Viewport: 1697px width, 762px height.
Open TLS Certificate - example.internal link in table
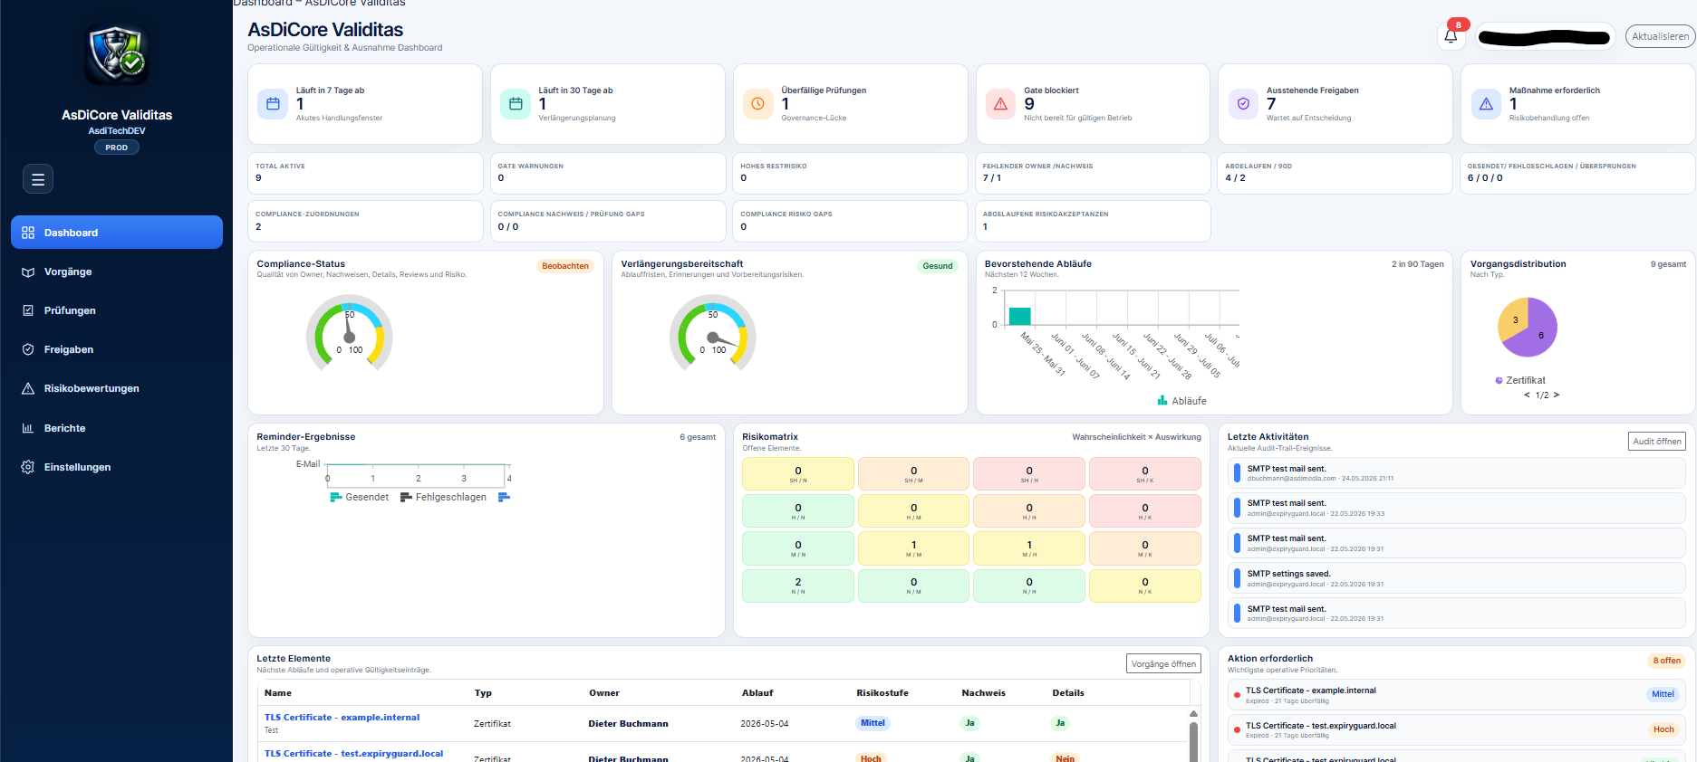pos(342,718)
